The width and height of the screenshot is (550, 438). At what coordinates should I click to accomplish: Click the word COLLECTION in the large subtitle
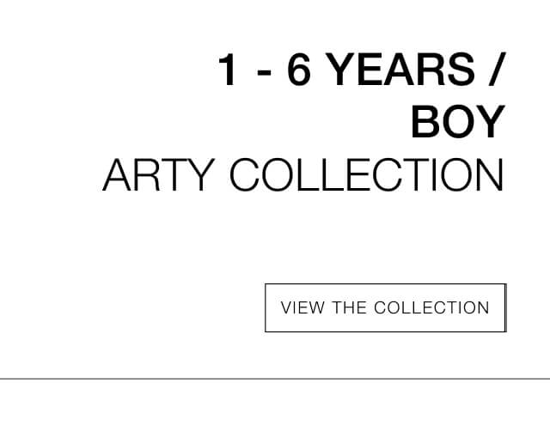(367, 174)
